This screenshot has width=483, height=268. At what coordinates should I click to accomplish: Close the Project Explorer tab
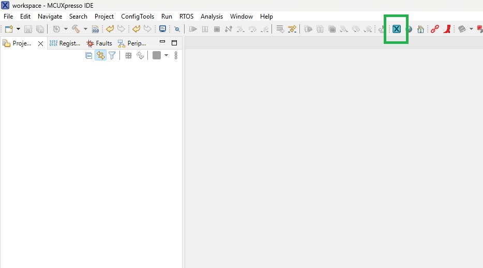pos(41,43)
